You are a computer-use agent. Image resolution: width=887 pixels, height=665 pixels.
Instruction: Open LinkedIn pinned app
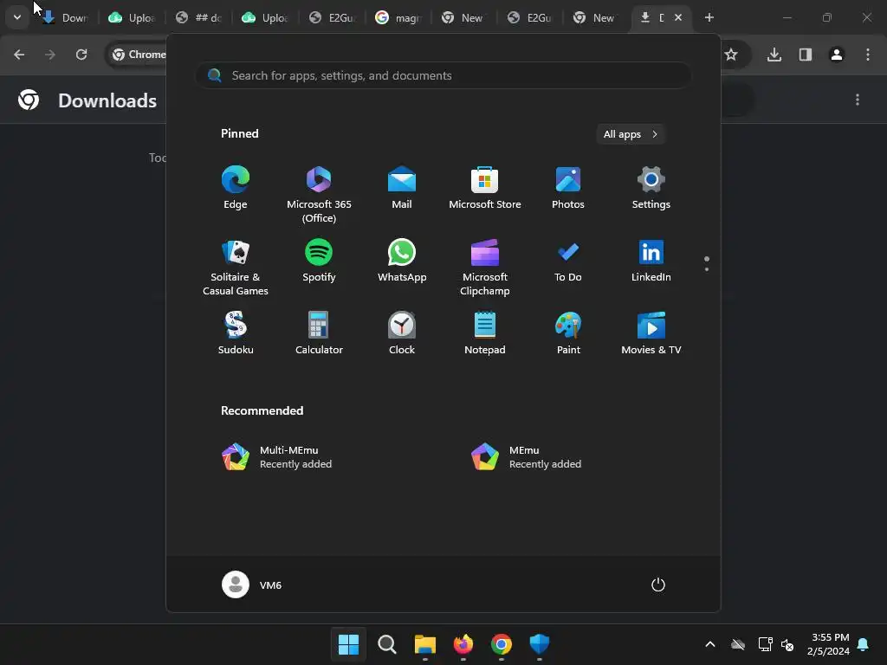[651, 261]
